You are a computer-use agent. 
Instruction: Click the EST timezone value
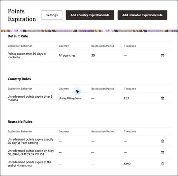point(127,98)
